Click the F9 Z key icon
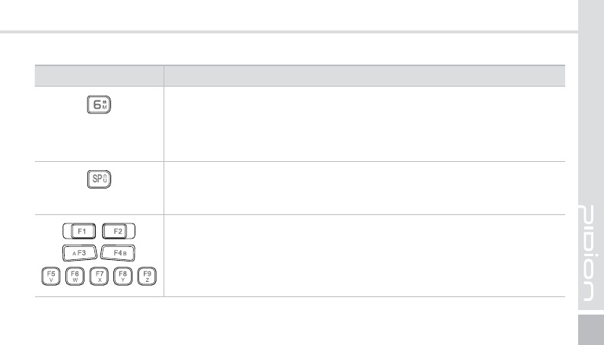Image resolution: width=604 pixels, height=345 pixels. 147,276
